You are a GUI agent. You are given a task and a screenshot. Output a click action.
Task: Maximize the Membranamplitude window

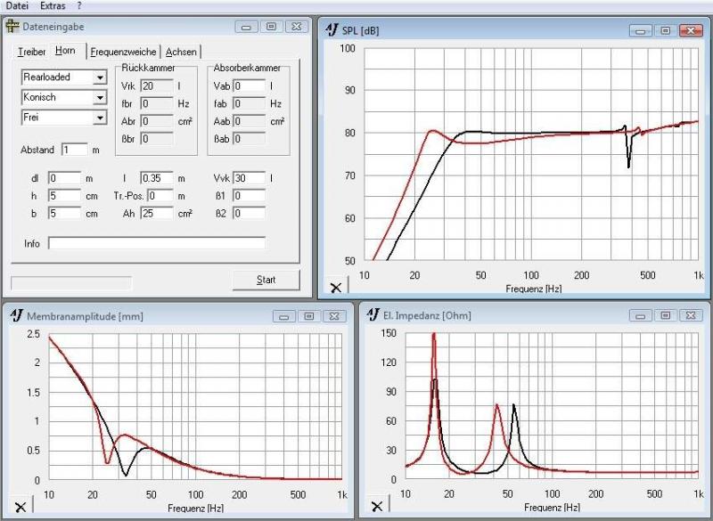pyautogui.click(x=309, y=316)
